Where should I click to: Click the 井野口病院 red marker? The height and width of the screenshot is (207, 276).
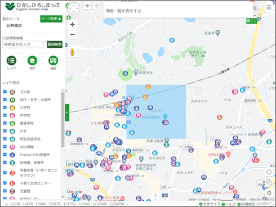[228, 155]
